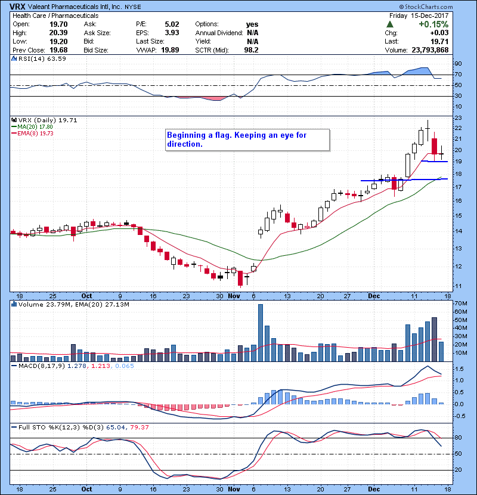This screenshot has height=495, width=477.
Task: Select the Health Care / Pharmaceuticals sector text
Action: point(55,16)
